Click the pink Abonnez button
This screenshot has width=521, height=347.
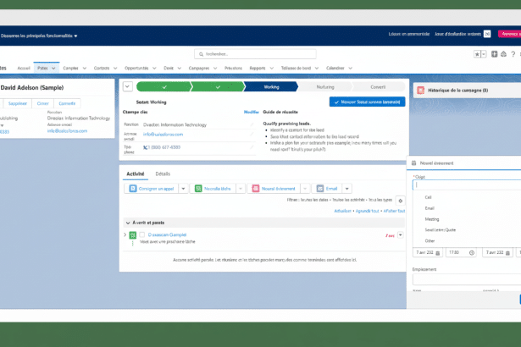click(510, 34)
